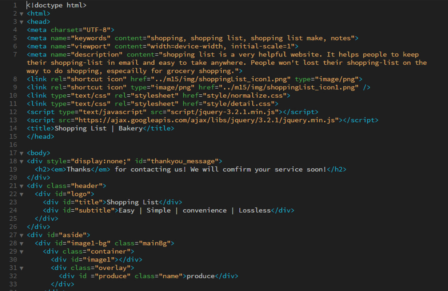Collapse the image1-bg div on line 28
Image resolution: width=448 pixels, height=291 pixels.
[x=22, y=243]
